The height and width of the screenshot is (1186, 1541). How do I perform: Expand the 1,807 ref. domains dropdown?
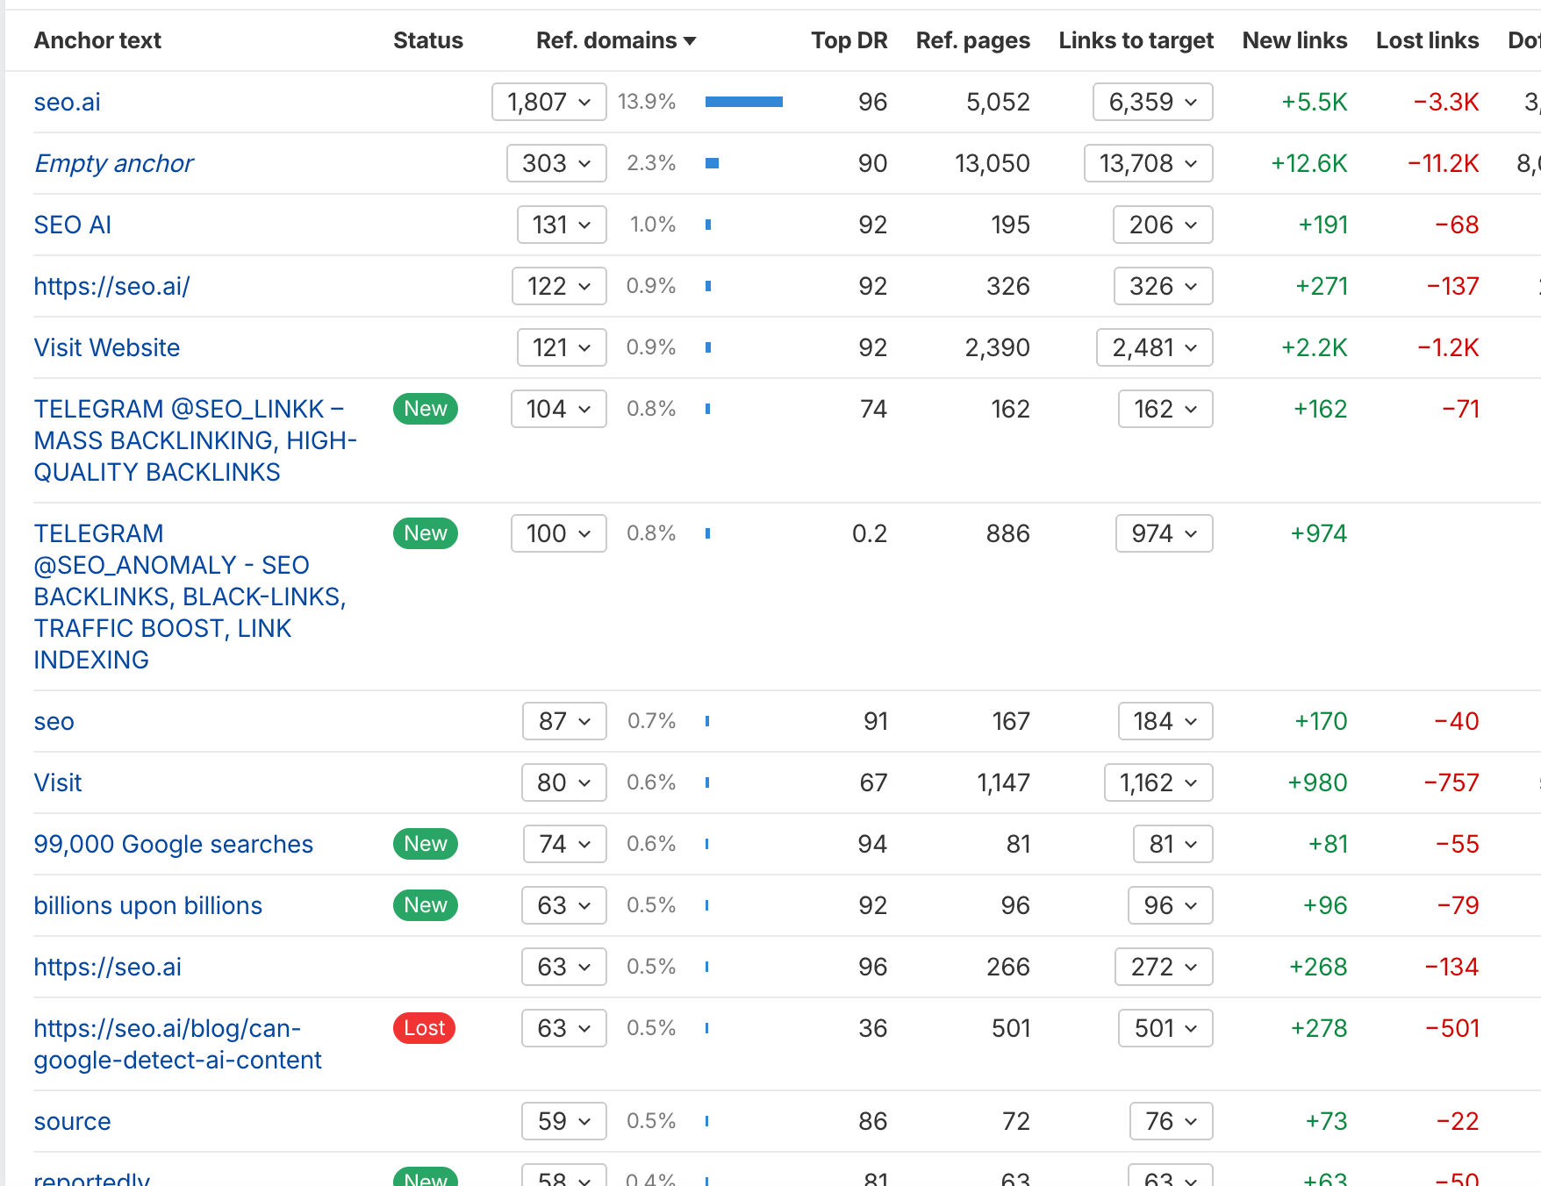coord(548,102)
